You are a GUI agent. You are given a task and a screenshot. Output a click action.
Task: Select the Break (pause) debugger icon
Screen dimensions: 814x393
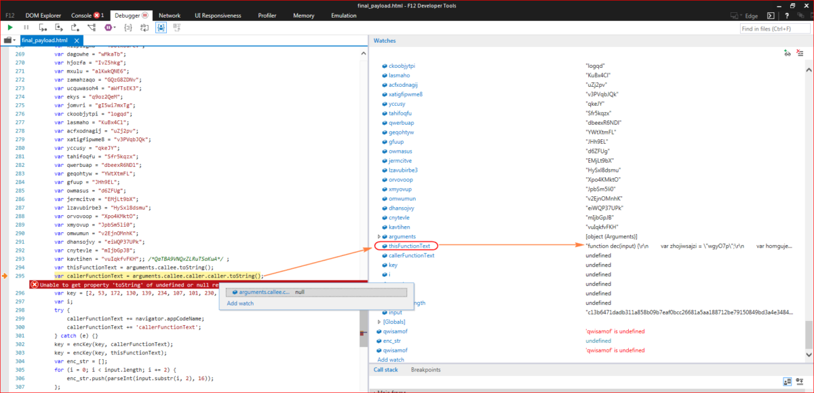[x=26, y=27]
